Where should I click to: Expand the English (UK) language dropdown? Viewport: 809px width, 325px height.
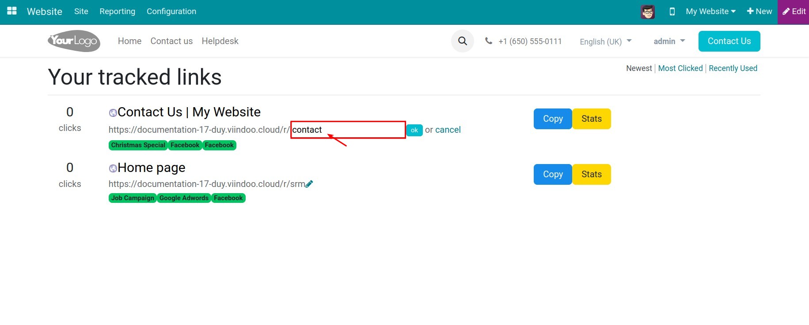click(x=606, y=41)
